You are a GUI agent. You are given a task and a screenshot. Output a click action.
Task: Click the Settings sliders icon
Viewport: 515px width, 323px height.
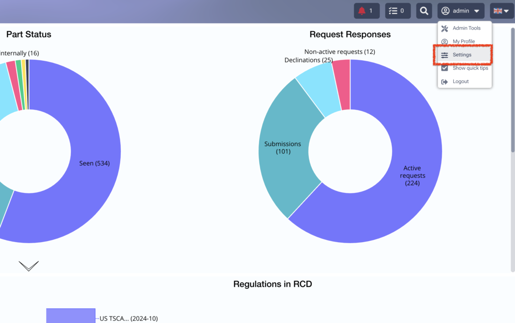tap(445, 55)
